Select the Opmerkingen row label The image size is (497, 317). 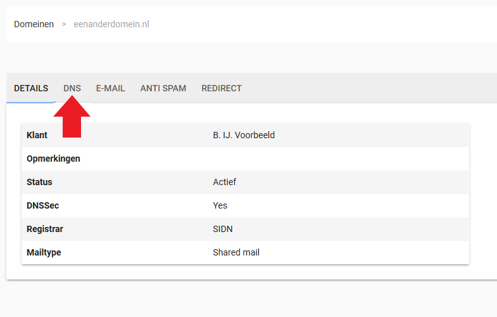tap(53, 158)
